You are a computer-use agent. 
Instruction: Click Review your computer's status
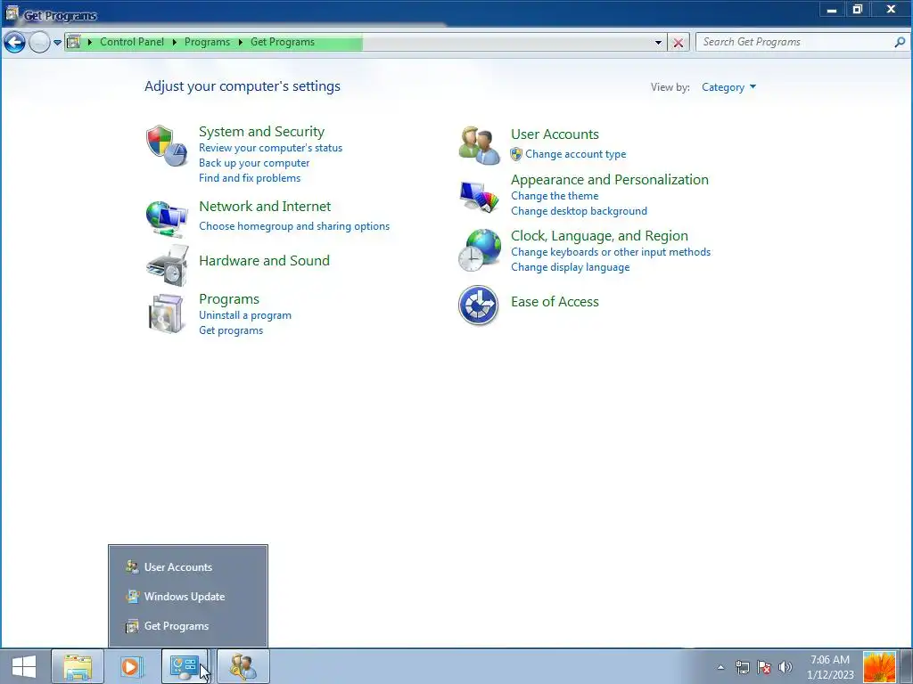270,148
